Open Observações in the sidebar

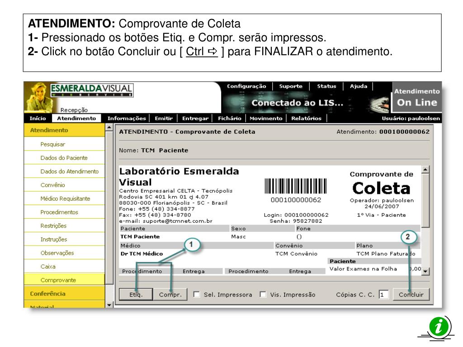[64, 253]
